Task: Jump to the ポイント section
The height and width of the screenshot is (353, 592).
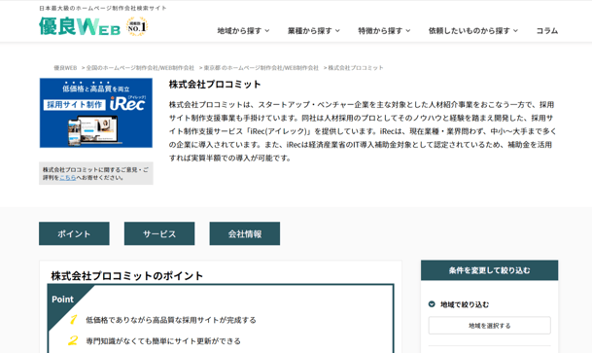Action: click(x=74, y=233)
